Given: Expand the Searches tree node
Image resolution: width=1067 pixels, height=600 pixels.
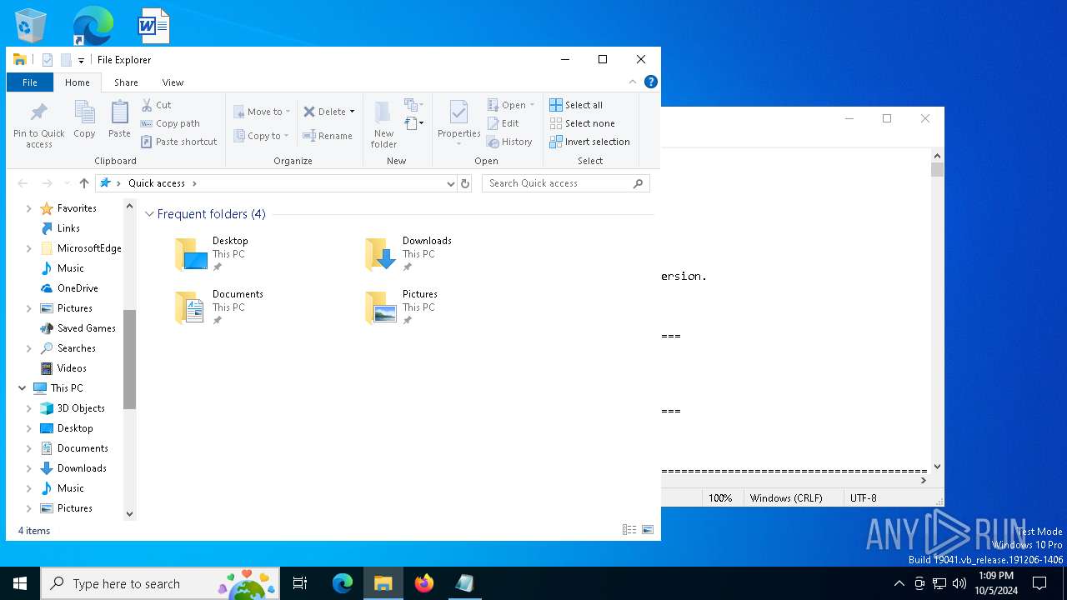Looking at the screenshot, I should click(29, 348).
